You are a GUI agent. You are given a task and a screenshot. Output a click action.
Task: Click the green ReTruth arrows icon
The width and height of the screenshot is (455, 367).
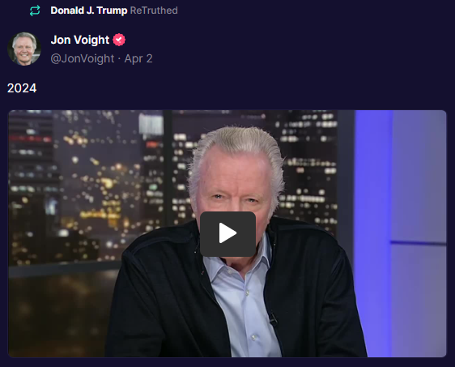click(35, 11)
